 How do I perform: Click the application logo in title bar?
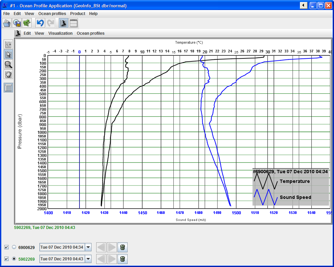pos(5,6)
